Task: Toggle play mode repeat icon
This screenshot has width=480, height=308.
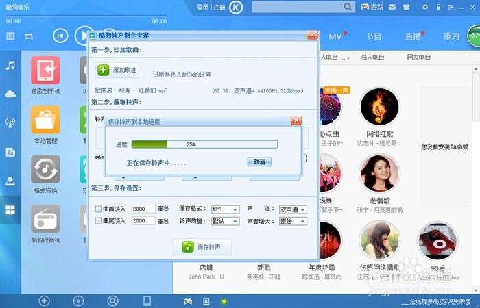Action: (29, 37)
